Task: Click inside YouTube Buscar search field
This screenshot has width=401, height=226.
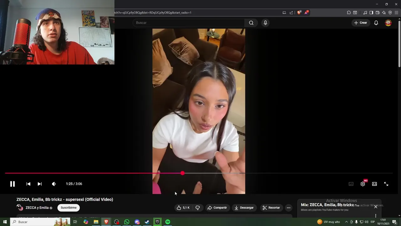Action: click(189, 23)
